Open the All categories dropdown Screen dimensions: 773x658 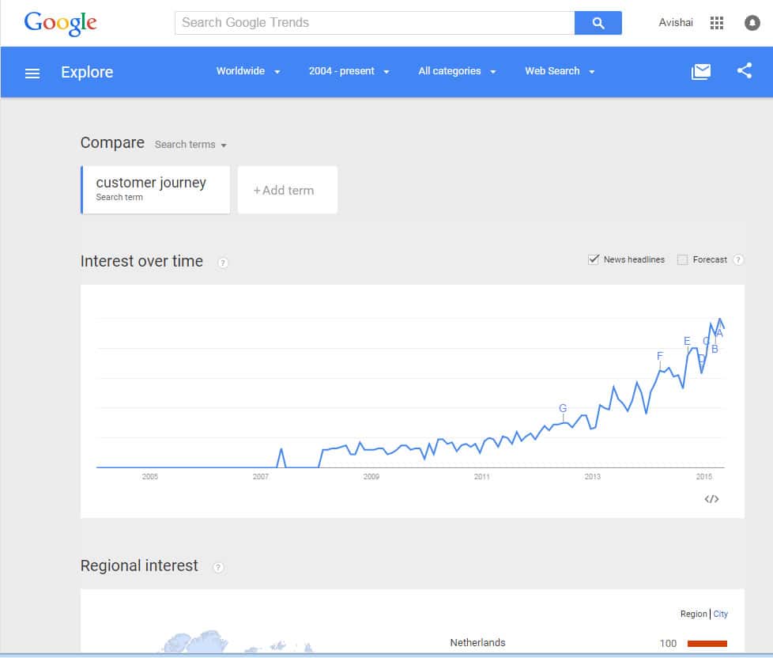[457, 71]
